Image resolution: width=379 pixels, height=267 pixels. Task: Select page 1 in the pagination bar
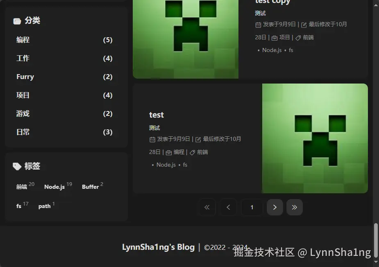click(252, 207)
